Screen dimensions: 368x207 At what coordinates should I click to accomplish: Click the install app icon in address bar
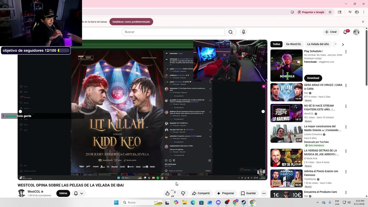[x=292, y=12]
